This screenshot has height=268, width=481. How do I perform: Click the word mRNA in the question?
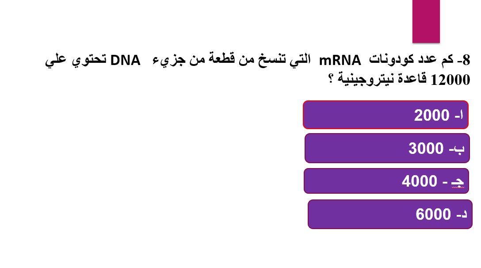(340, 60)
